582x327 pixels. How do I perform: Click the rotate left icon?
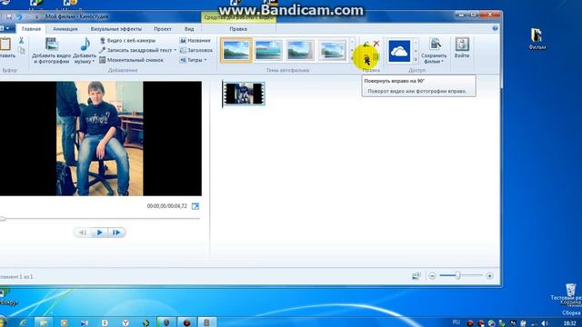(x=366, y=44)
